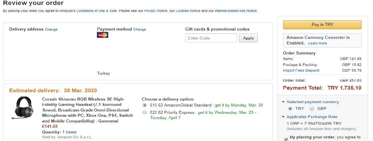
Task: Click the Apply promotional code button
Action: [x=248, y=38]
